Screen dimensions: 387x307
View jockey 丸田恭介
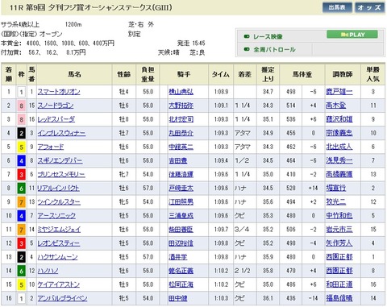point(181,133)
